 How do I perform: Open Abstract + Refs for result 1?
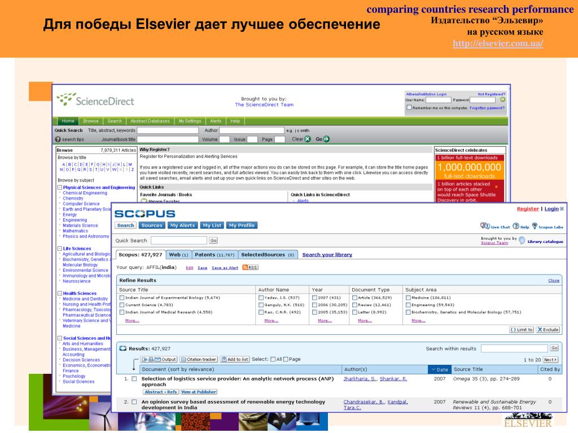coord(161,392)
